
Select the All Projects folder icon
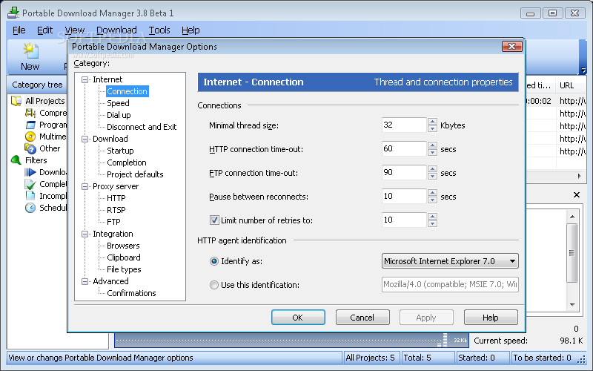tap(16, 101)
